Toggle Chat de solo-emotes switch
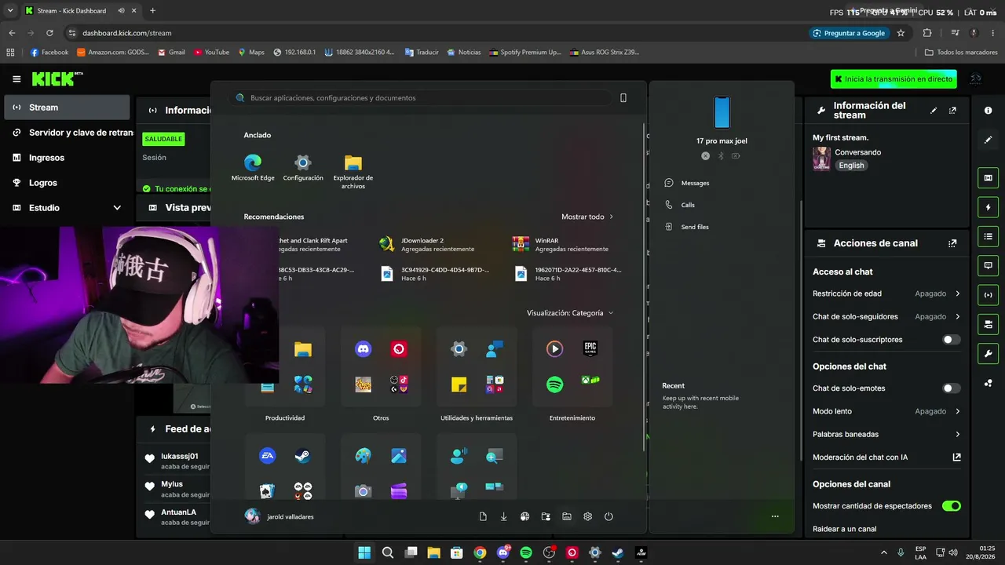 pyautogui.click(x=951, y=388)
